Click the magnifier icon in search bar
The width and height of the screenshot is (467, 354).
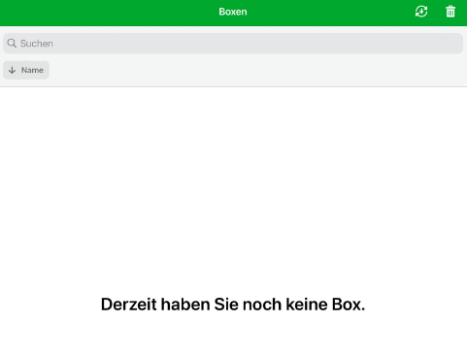pos(12,44)
